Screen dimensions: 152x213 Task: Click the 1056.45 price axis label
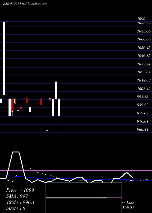point(144,48)
